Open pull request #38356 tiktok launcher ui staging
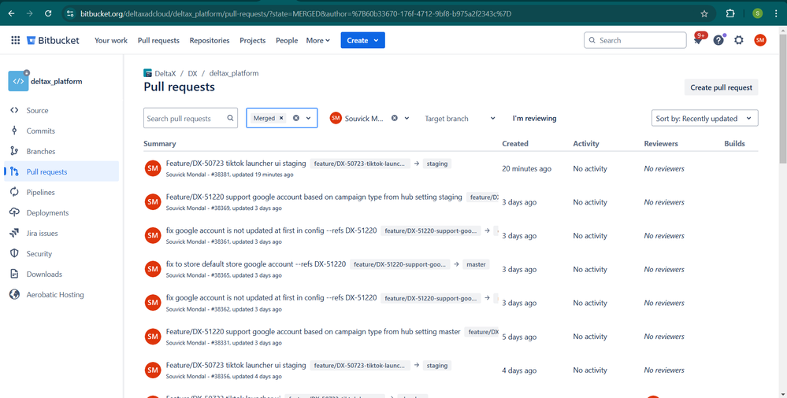The width and height of the screenshot is (787, 398). pyautogui.click(x=236, y=365)
